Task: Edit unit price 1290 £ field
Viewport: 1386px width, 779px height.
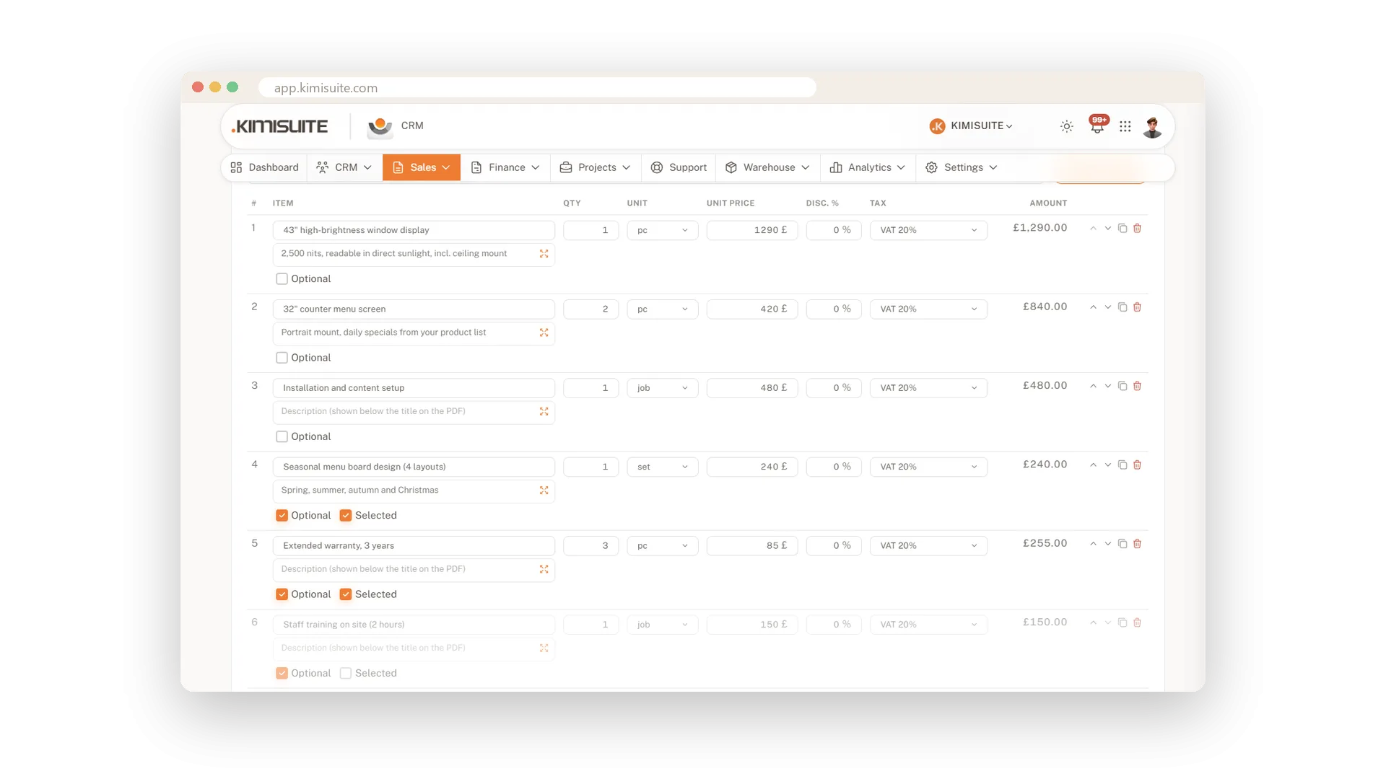Action: pyautogui.click(x=751, y=230)
